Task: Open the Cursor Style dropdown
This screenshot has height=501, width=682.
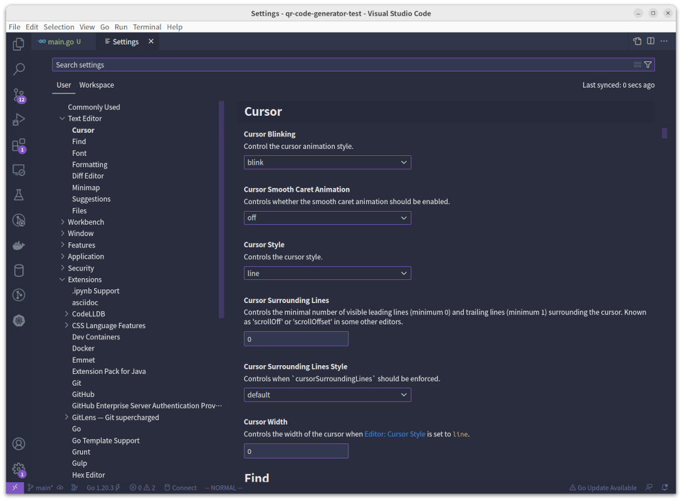Action: tap(327, 273)
